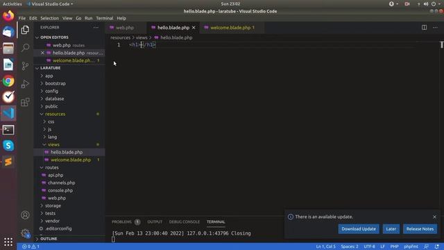Open the Search view in activity bar
Image resolution: width=444 pixels, height=250 pixels.
tap(25, 47)
